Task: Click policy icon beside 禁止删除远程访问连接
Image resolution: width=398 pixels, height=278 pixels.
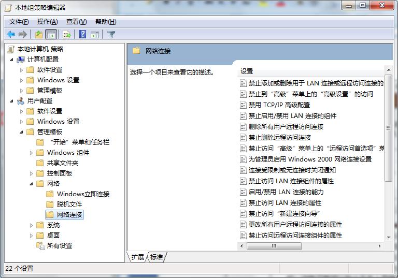Action: (243, 138)
